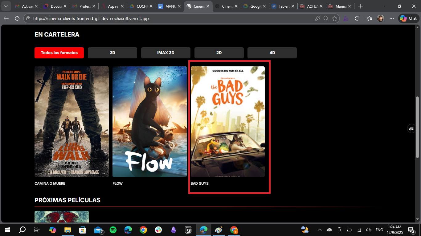Enable the 3D format filter
Screen dimensions: 421x236
[x=112, y=53]
